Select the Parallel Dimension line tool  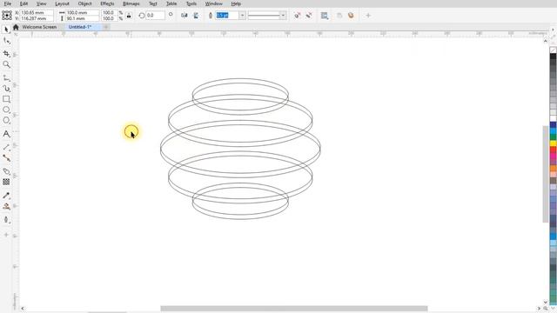click(6, 147)
